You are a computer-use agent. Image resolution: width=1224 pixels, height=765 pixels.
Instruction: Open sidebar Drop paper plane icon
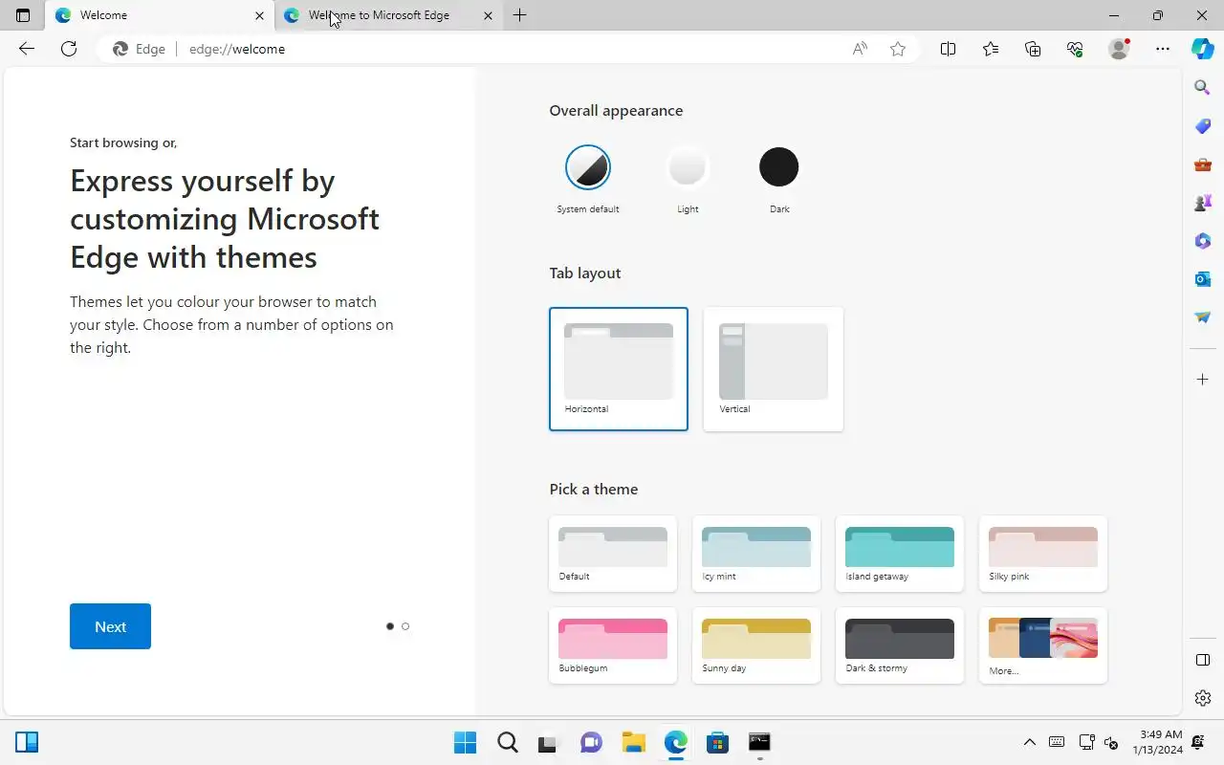point(1203,317)
